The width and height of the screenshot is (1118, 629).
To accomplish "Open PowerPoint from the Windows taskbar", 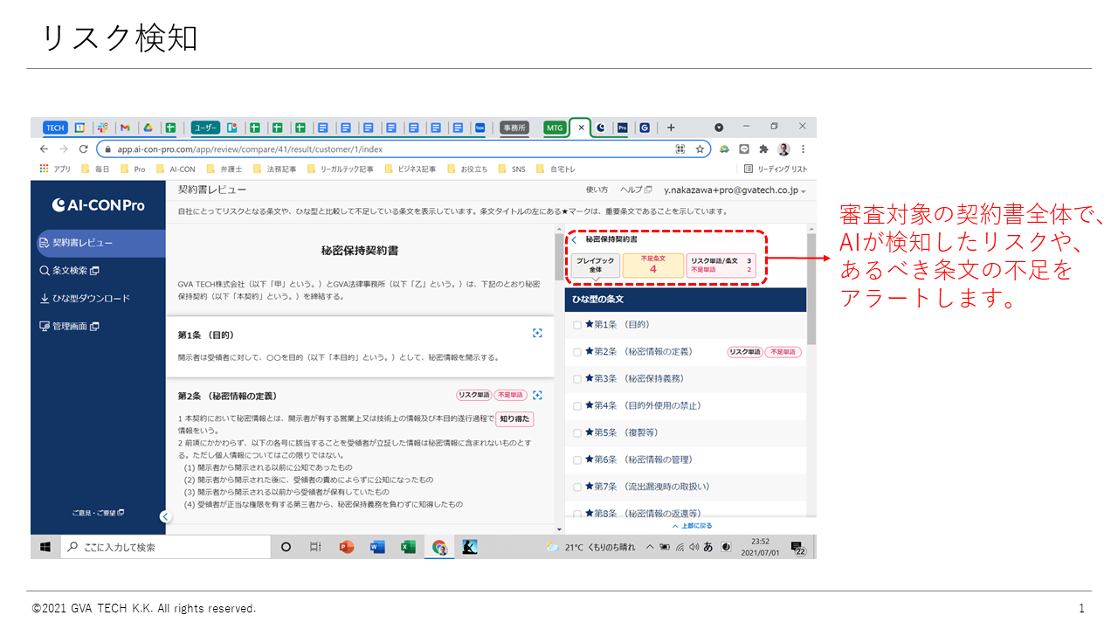I will click(347, 548).
